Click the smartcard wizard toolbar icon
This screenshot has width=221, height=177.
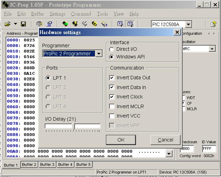105,24
